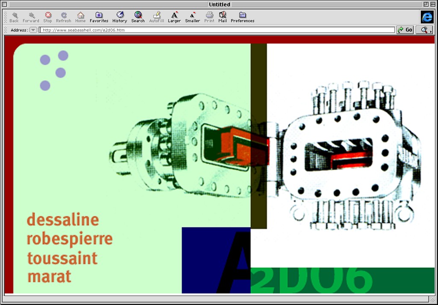Click into the Address URL field
Screen dimensions: 438x305
pyautogui.click(x=217, y=30)
